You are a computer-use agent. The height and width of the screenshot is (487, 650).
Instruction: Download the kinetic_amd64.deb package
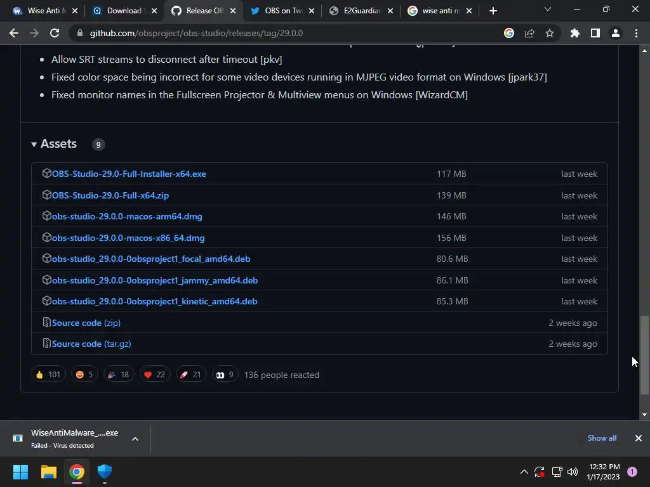click(155, 301)
